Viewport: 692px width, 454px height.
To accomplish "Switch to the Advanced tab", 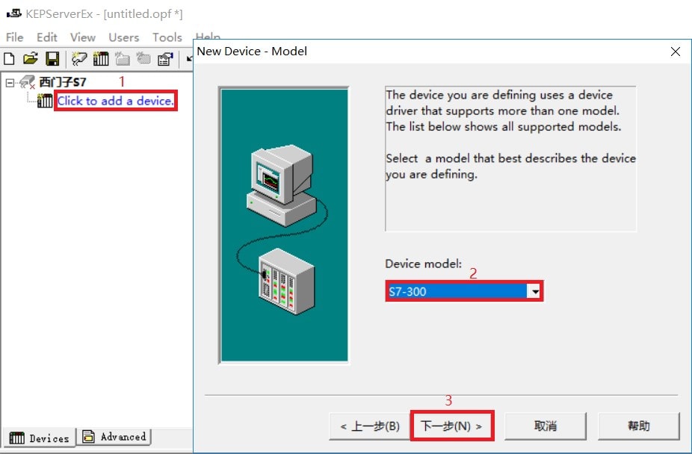I will pyautogui.click(x=114, y=437).
